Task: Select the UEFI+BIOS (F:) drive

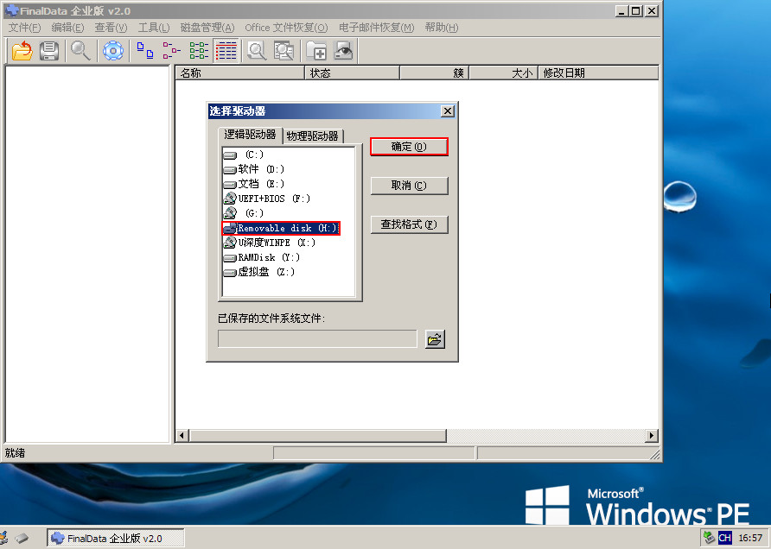Action: [267, 199]
